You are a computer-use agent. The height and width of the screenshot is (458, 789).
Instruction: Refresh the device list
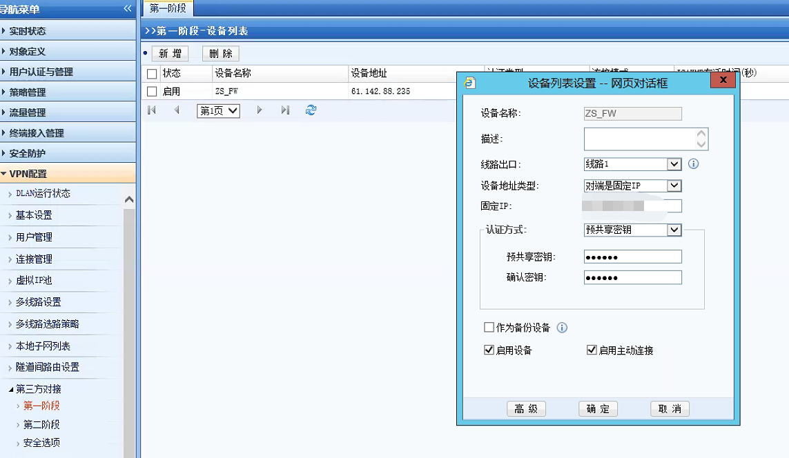pyautogui.click(x=311, y=110)
